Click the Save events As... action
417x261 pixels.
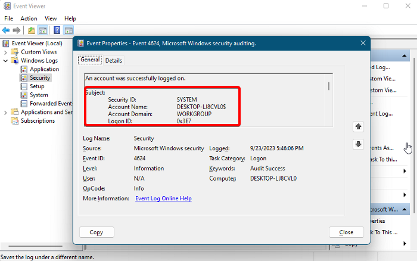coord(382,148)
